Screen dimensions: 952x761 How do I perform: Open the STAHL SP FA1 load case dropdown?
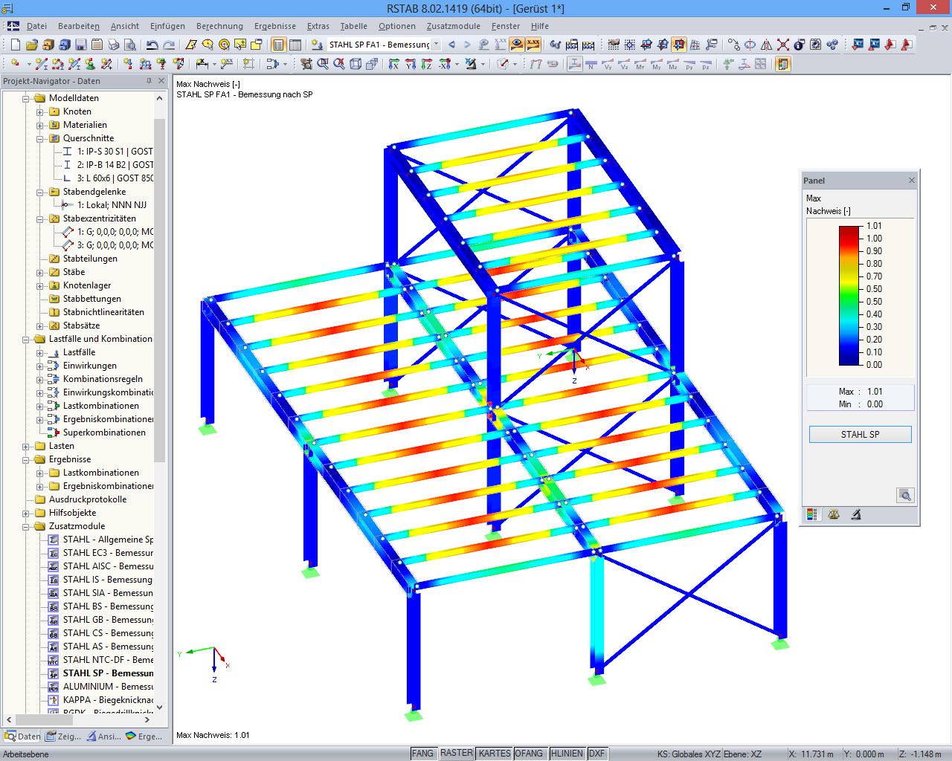437,45
